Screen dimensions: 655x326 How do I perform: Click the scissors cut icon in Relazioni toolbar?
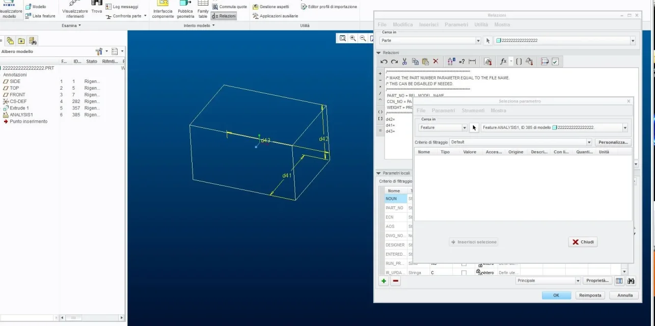[x=404, y=62]
